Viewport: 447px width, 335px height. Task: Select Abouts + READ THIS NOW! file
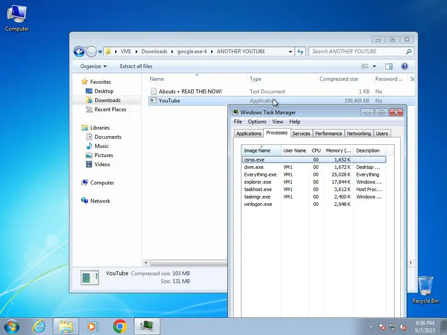click(x=190, y=92)
